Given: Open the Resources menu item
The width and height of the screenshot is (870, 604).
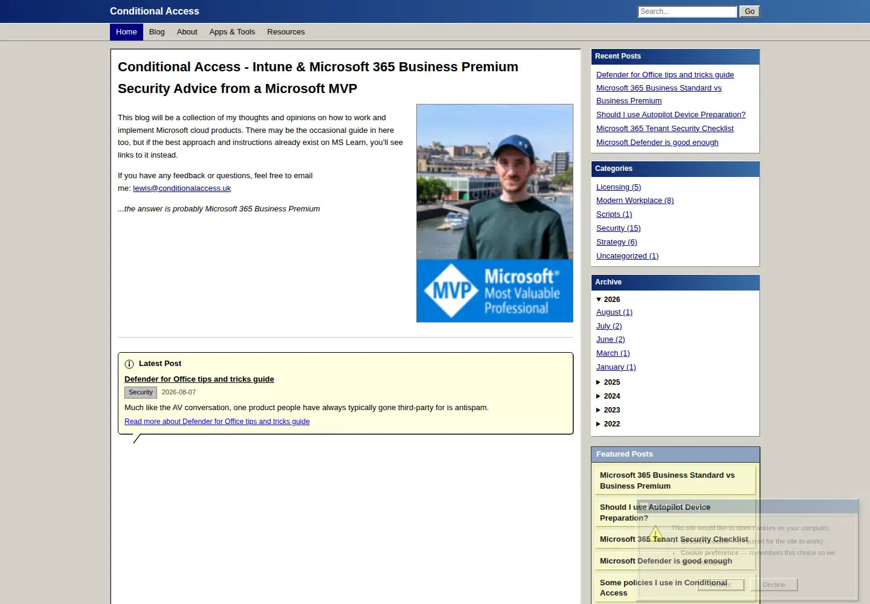Looking at the screenshot, I should click(x=286, y=32).
